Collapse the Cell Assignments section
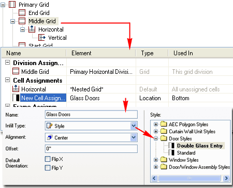 coord(7,80)
